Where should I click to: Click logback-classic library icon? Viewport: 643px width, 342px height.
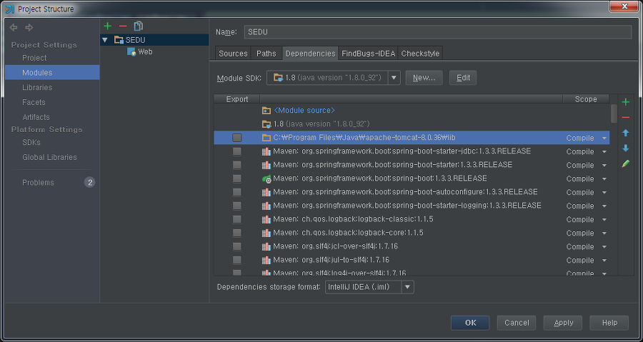point(266,219)
